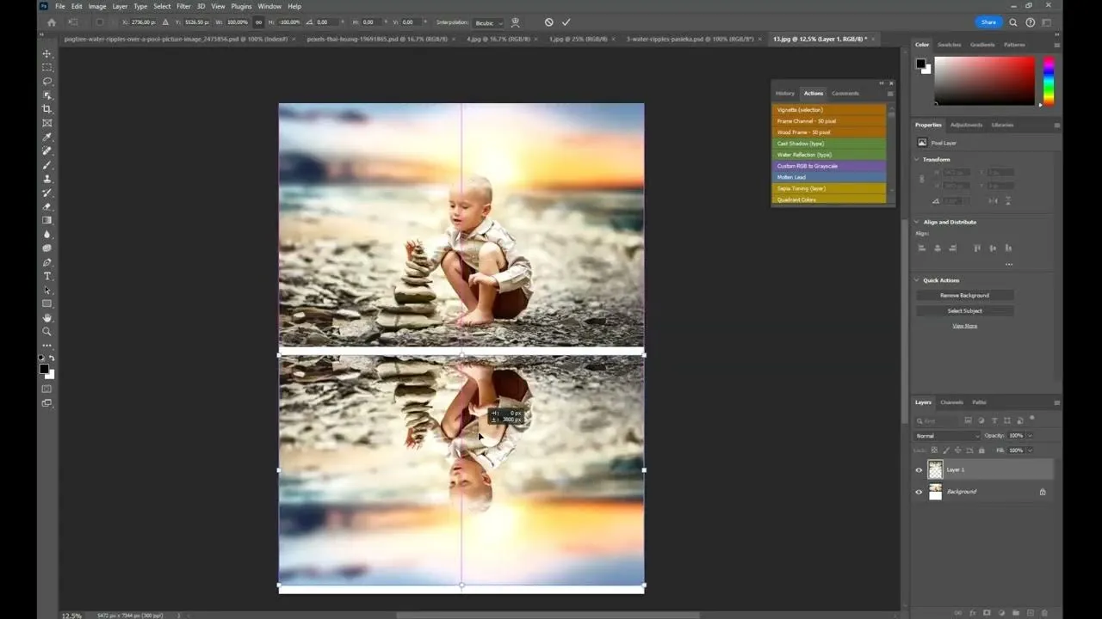1102x619 pixels.
Task: Select the Crop tool
Action: click(x=46, y=109)
